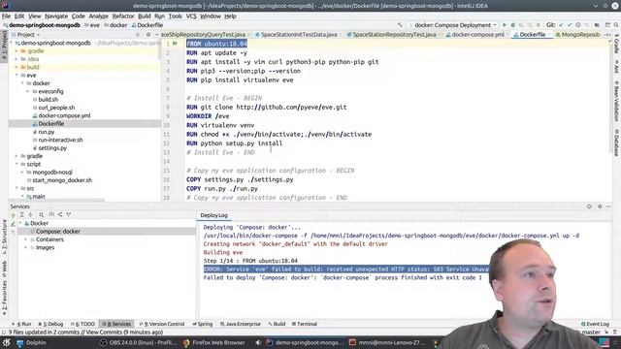Show hidden editor tabs list
Viewport: 621px width, 349px height.
tap(607, 35)
